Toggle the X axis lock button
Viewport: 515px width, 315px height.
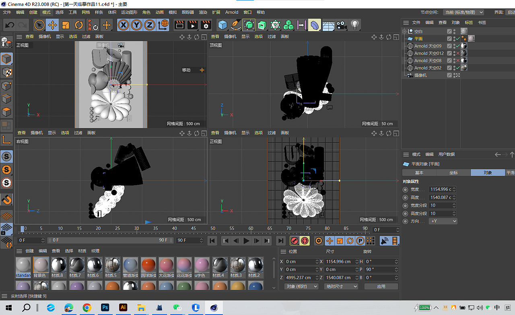pyautogui.click(x=123, y=25)
